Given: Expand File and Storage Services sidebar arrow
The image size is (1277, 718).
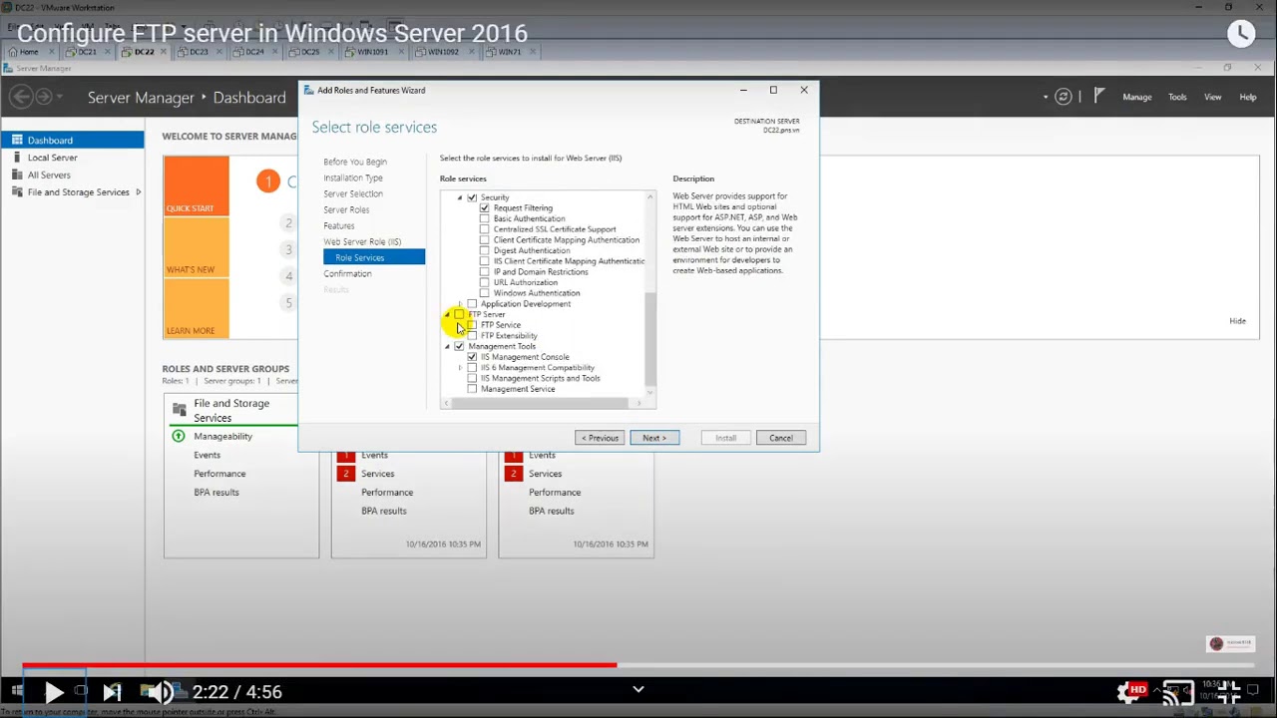Looking at the screenshot, I should [x=139, y=192].
